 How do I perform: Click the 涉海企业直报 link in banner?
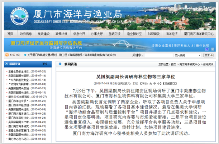point(162,46)
